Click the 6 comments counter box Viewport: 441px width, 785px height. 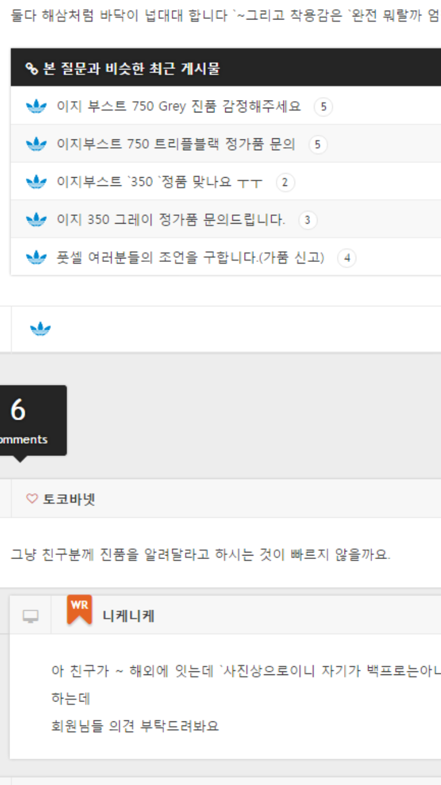point(29,420)
